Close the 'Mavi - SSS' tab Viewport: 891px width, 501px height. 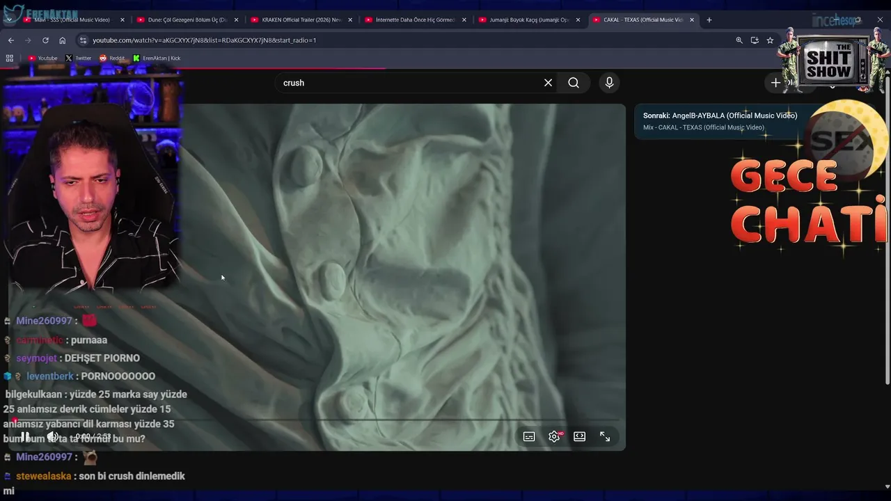point(123,20)
